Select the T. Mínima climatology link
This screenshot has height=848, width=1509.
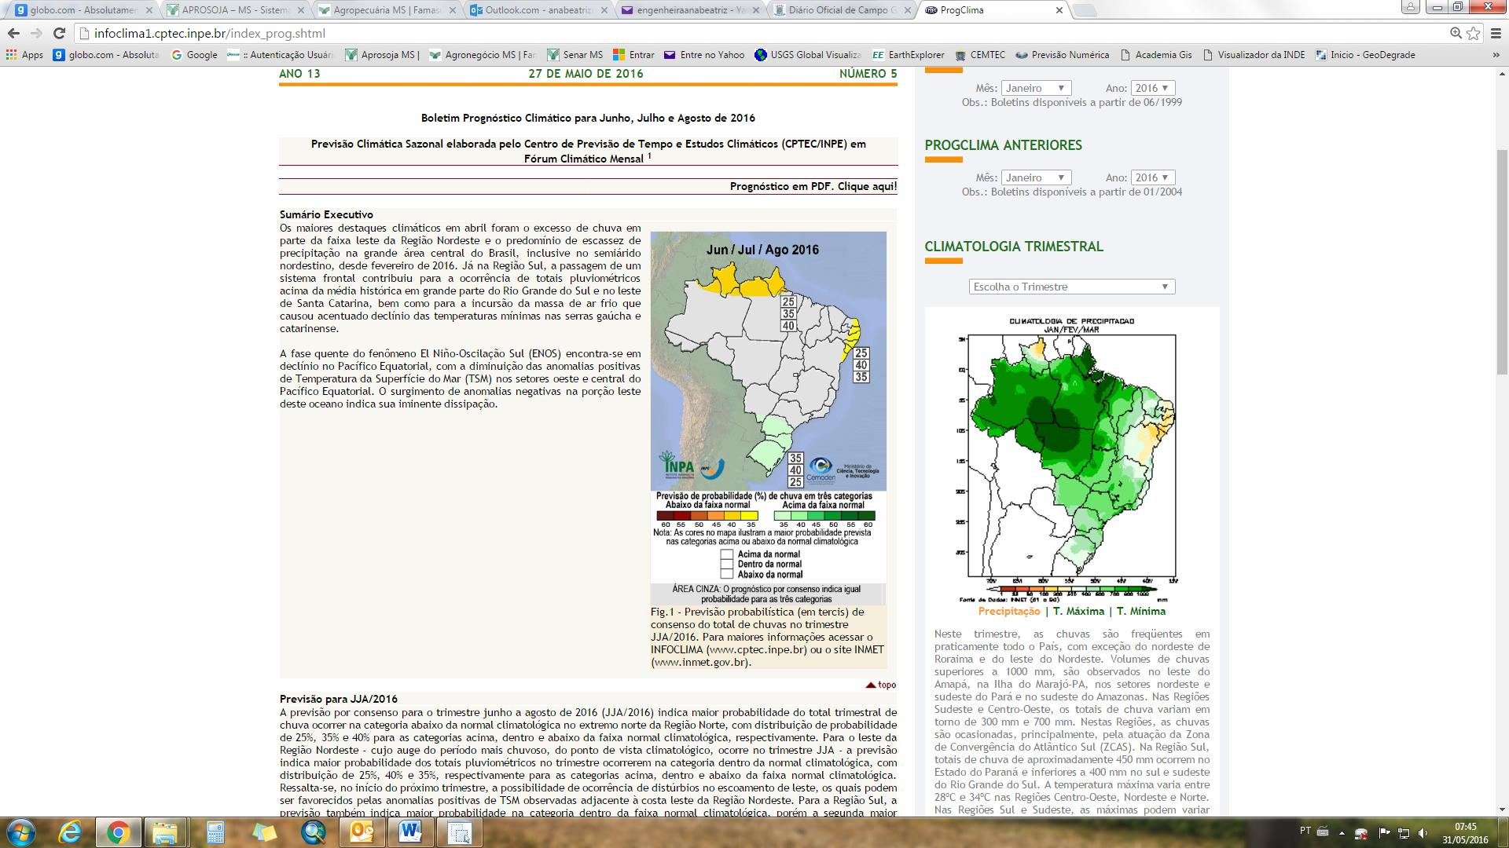coord(1141,611)
